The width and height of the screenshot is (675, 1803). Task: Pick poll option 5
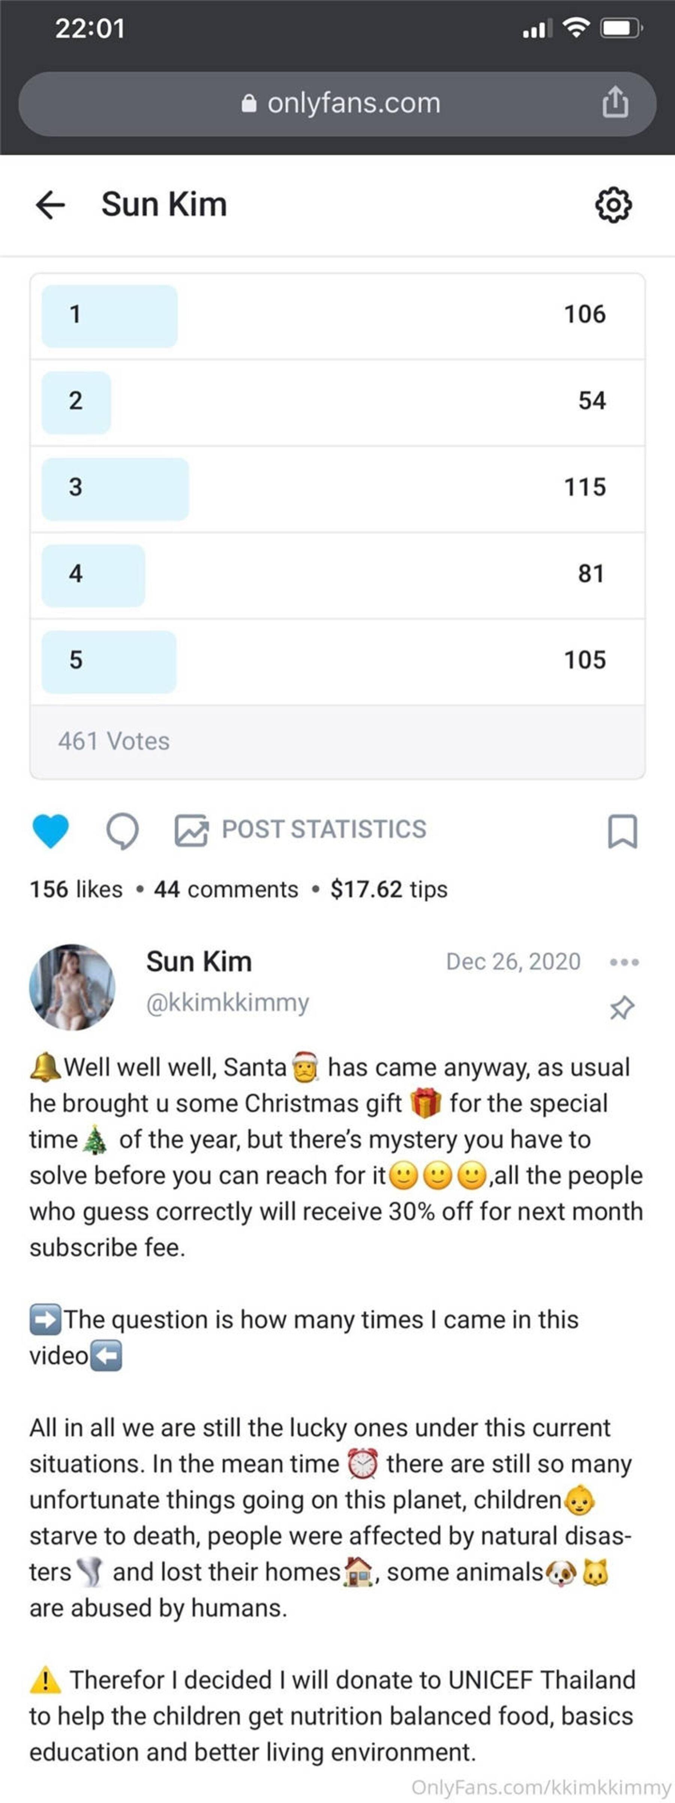[x=336, y=661]
